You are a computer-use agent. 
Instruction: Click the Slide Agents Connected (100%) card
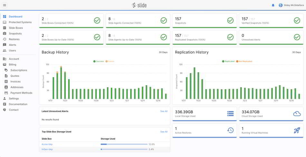point(138,21)
